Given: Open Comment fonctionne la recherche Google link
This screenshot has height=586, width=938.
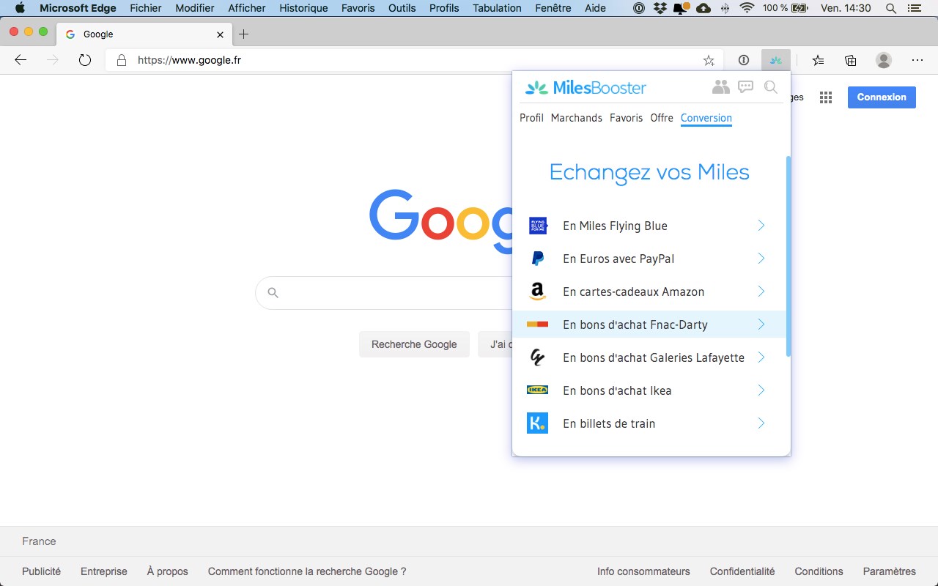Looking at the screenshot, I should point(307,571).
